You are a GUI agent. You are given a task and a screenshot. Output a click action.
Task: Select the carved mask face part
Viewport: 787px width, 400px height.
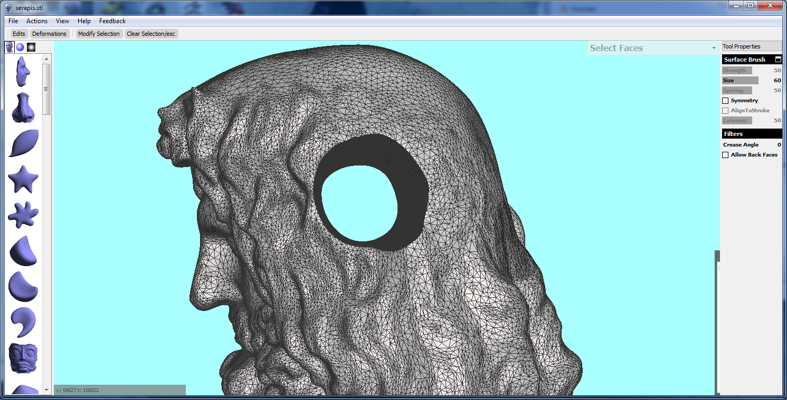pos(23,358)
